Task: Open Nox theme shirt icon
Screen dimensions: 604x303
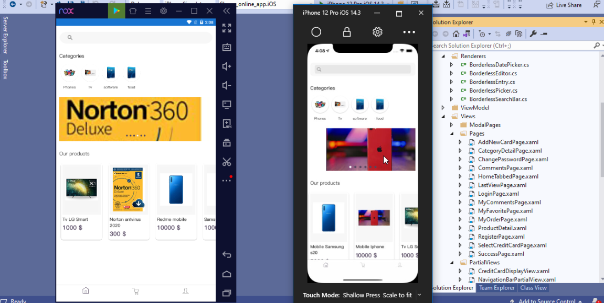Action: tap(133, 11)
